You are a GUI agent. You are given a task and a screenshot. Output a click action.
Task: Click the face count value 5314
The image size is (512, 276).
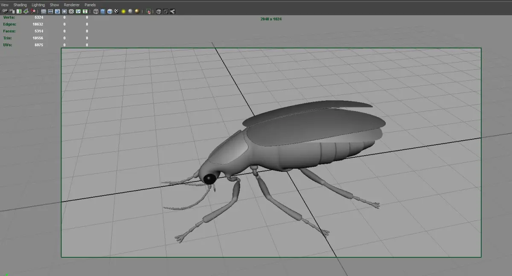tap(39, 31)
